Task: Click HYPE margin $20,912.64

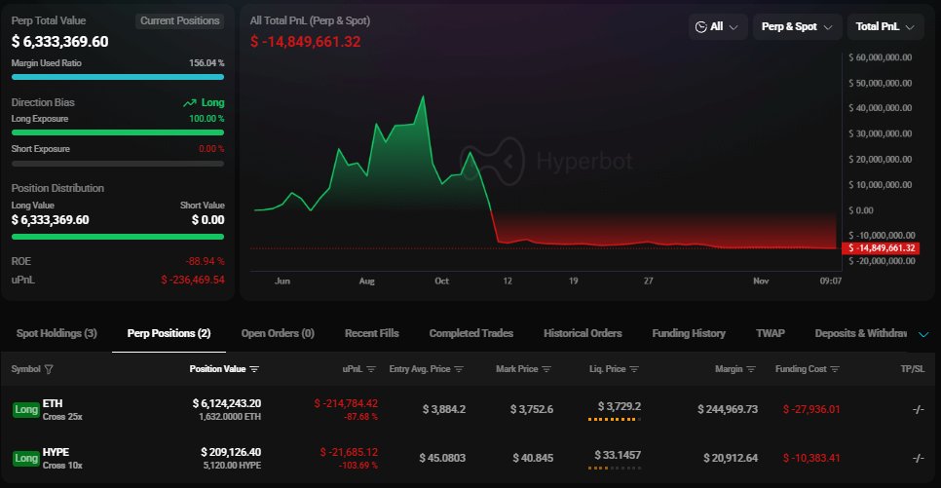Action: click(x=731, y=458)
